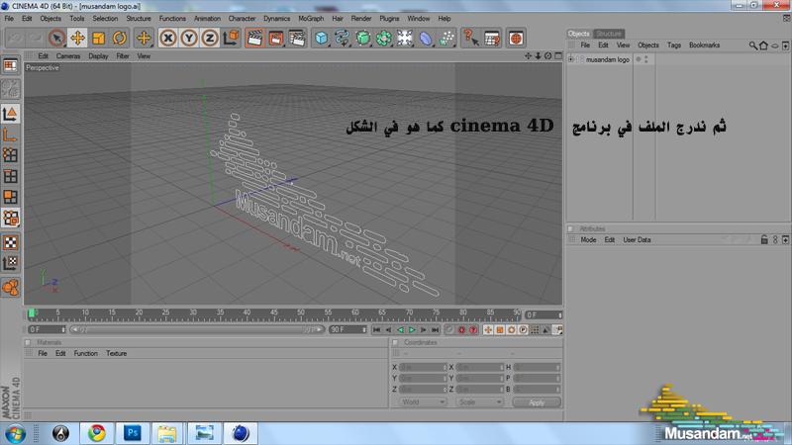Add a Cube primitive object
792x445 pixels.
[321, 38]
